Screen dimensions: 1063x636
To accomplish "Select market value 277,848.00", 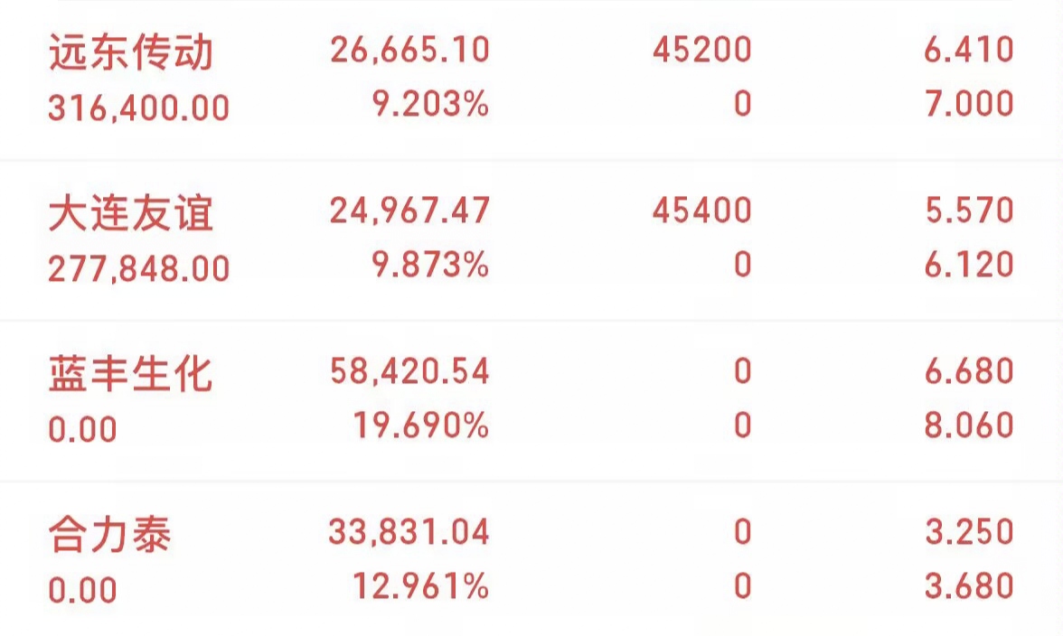I will [x=139, y=268].
